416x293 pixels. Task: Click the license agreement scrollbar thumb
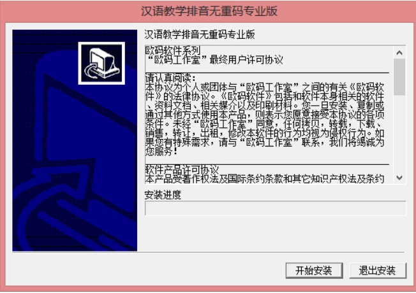(399, 77)
